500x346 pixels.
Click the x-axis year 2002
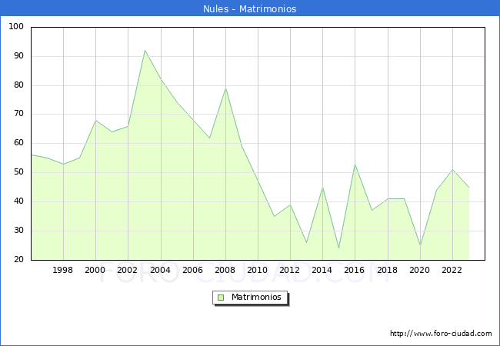pyautogui.click(x=127, y=270)
